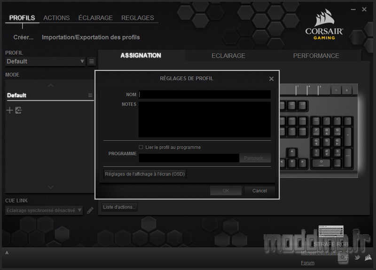The image size is (376, 270).
Task: Focus the PROGRAMME path field
Action: pos(189,158)
